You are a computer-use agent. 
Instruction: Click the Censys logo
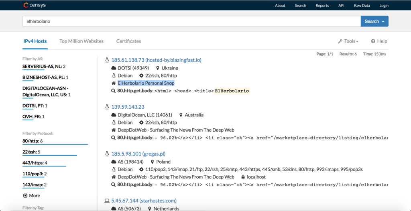35,5
